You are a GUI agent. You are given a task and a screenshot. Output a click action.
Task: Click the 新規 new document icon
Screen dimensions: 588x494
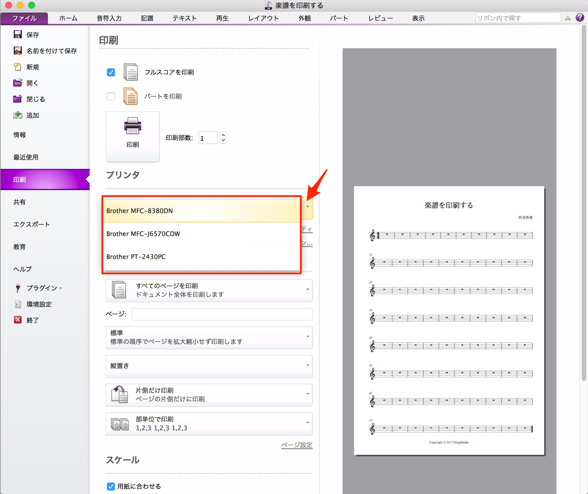[18, 67]
